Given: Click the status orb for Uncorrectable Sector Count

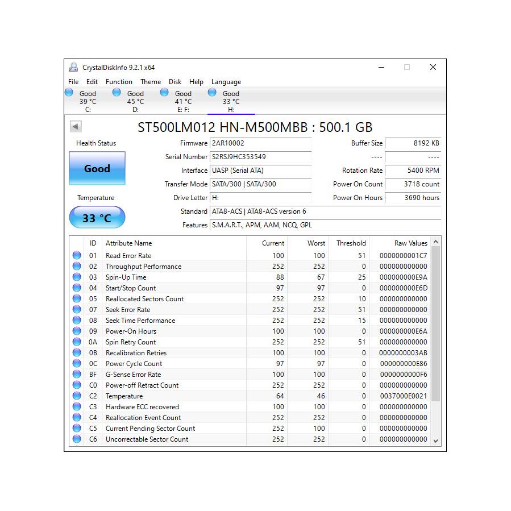Looking at the screenshot, I should (x=77, y=439).
